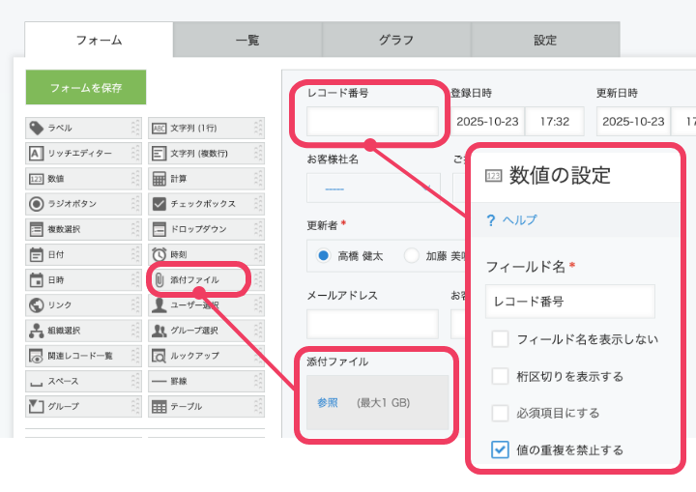Select the ユーザー選択 person icon

[x=159, y=305]
